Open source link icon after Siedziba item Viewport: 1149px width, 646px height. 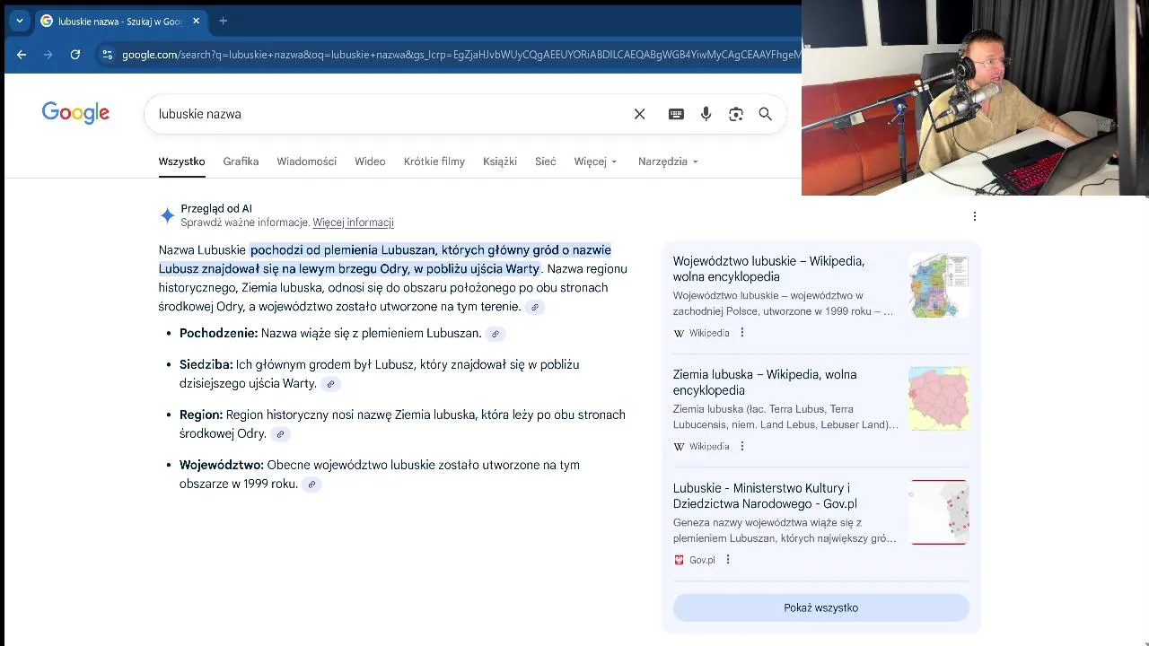pyautogui.click(x=330, y=384)
